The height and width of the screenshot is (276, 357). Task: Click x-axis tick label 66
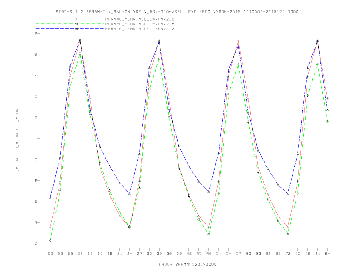point(268,253)
